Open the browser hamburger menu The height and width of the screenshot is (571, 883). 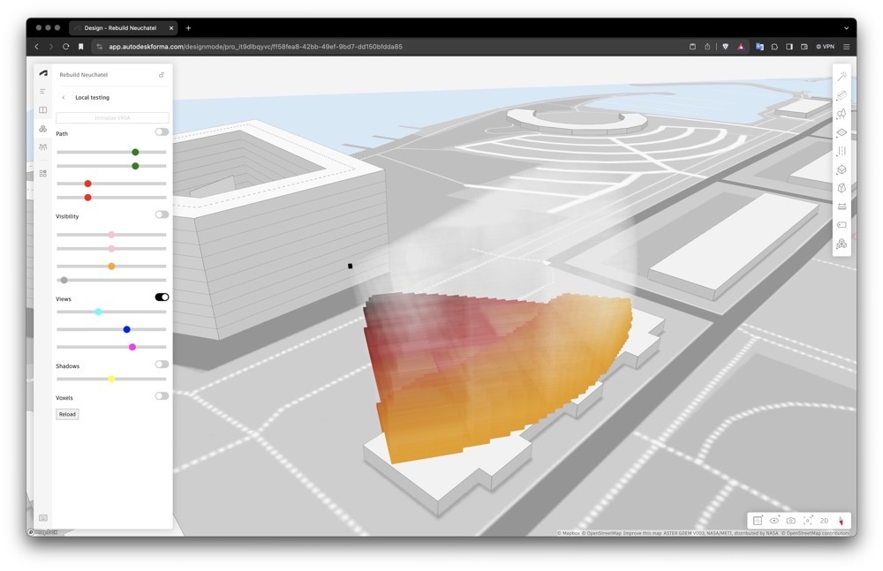[846, 47]
